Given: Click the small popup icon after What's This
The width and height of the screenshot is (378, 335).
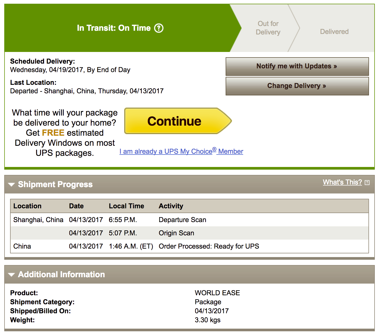Looking at the screenshot, I should (367, 183).
